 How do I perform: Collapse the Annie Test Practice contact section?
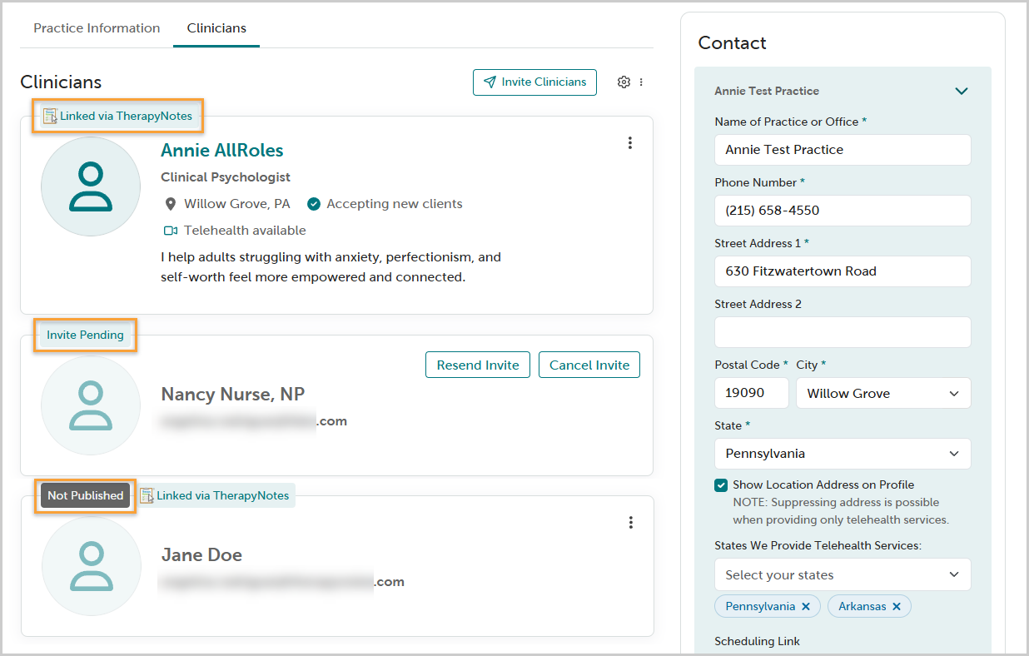click(962, 91)
